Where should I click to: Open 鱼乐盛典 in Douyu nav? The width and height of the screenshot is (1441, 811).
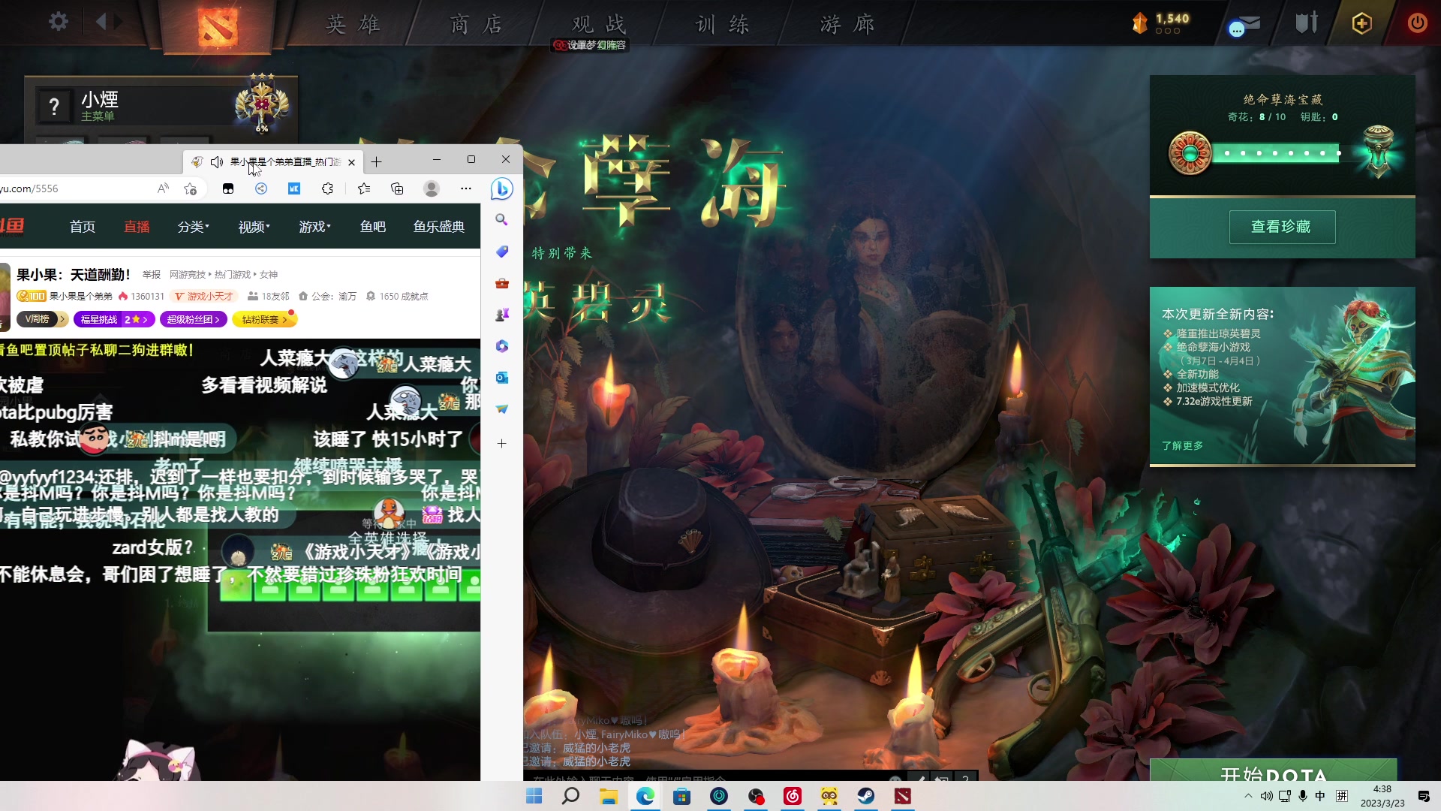[439, 227]
